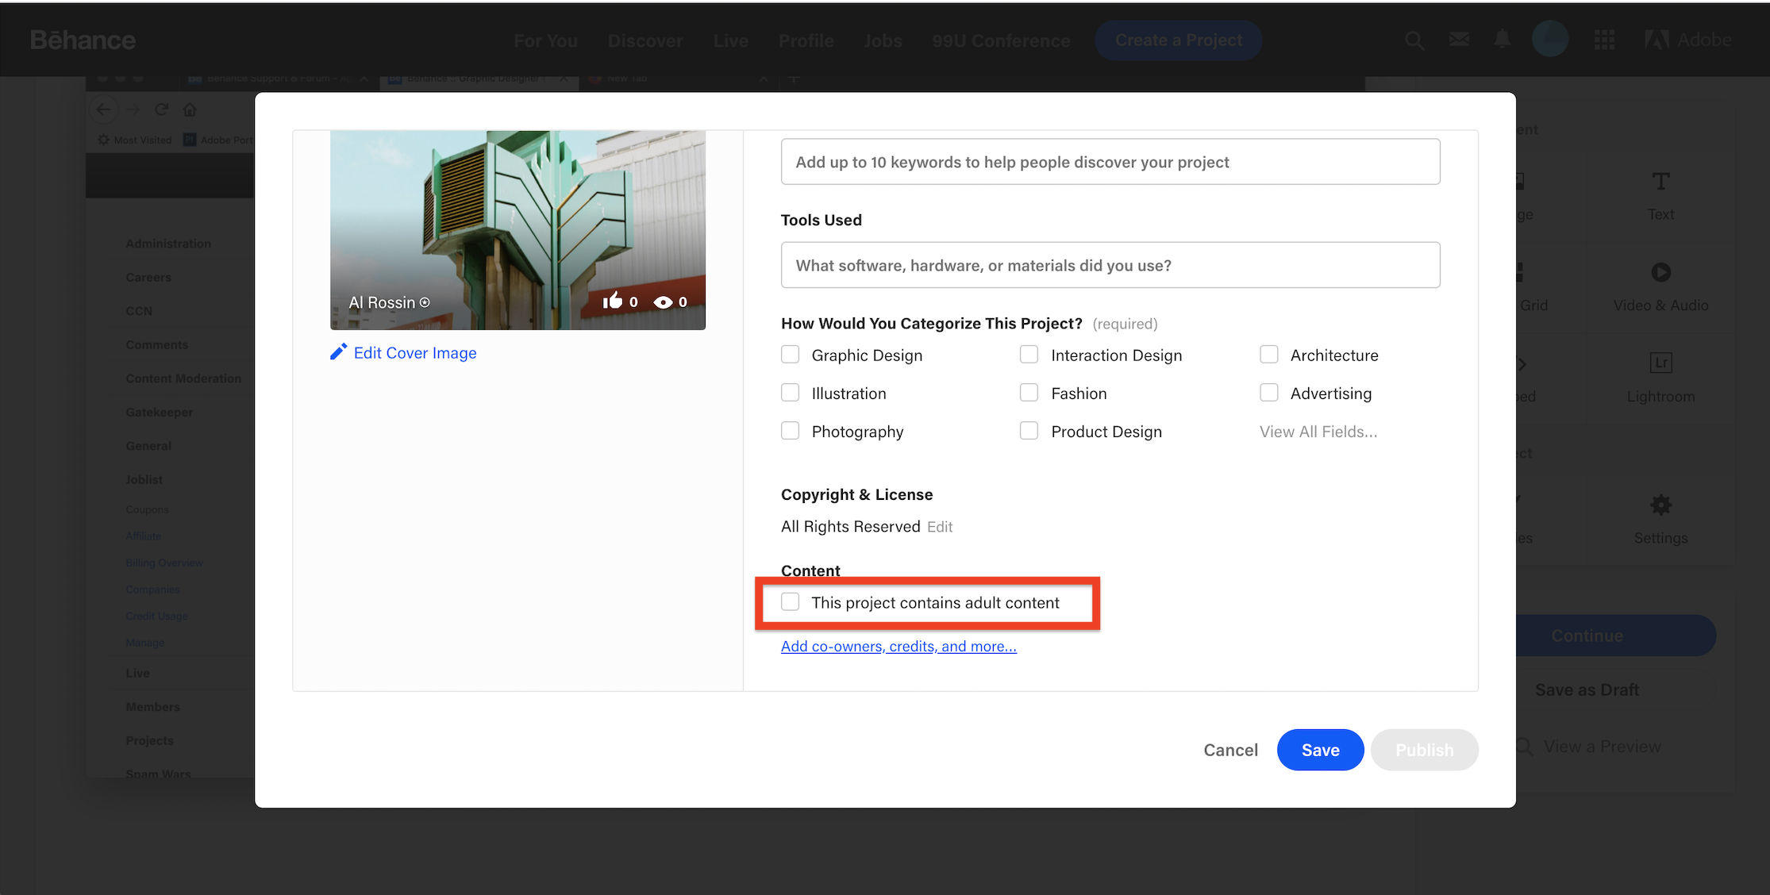This screenshot has width=1770, height=895.
Task: Click the Edit Cover Image link
Action: [415, 352]
